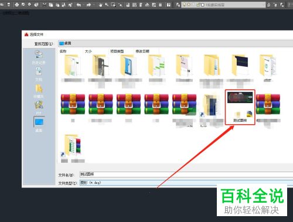This screenshot has width=293, height=222.
Task: Click the Zoom Previous icon
Action: 120,5
